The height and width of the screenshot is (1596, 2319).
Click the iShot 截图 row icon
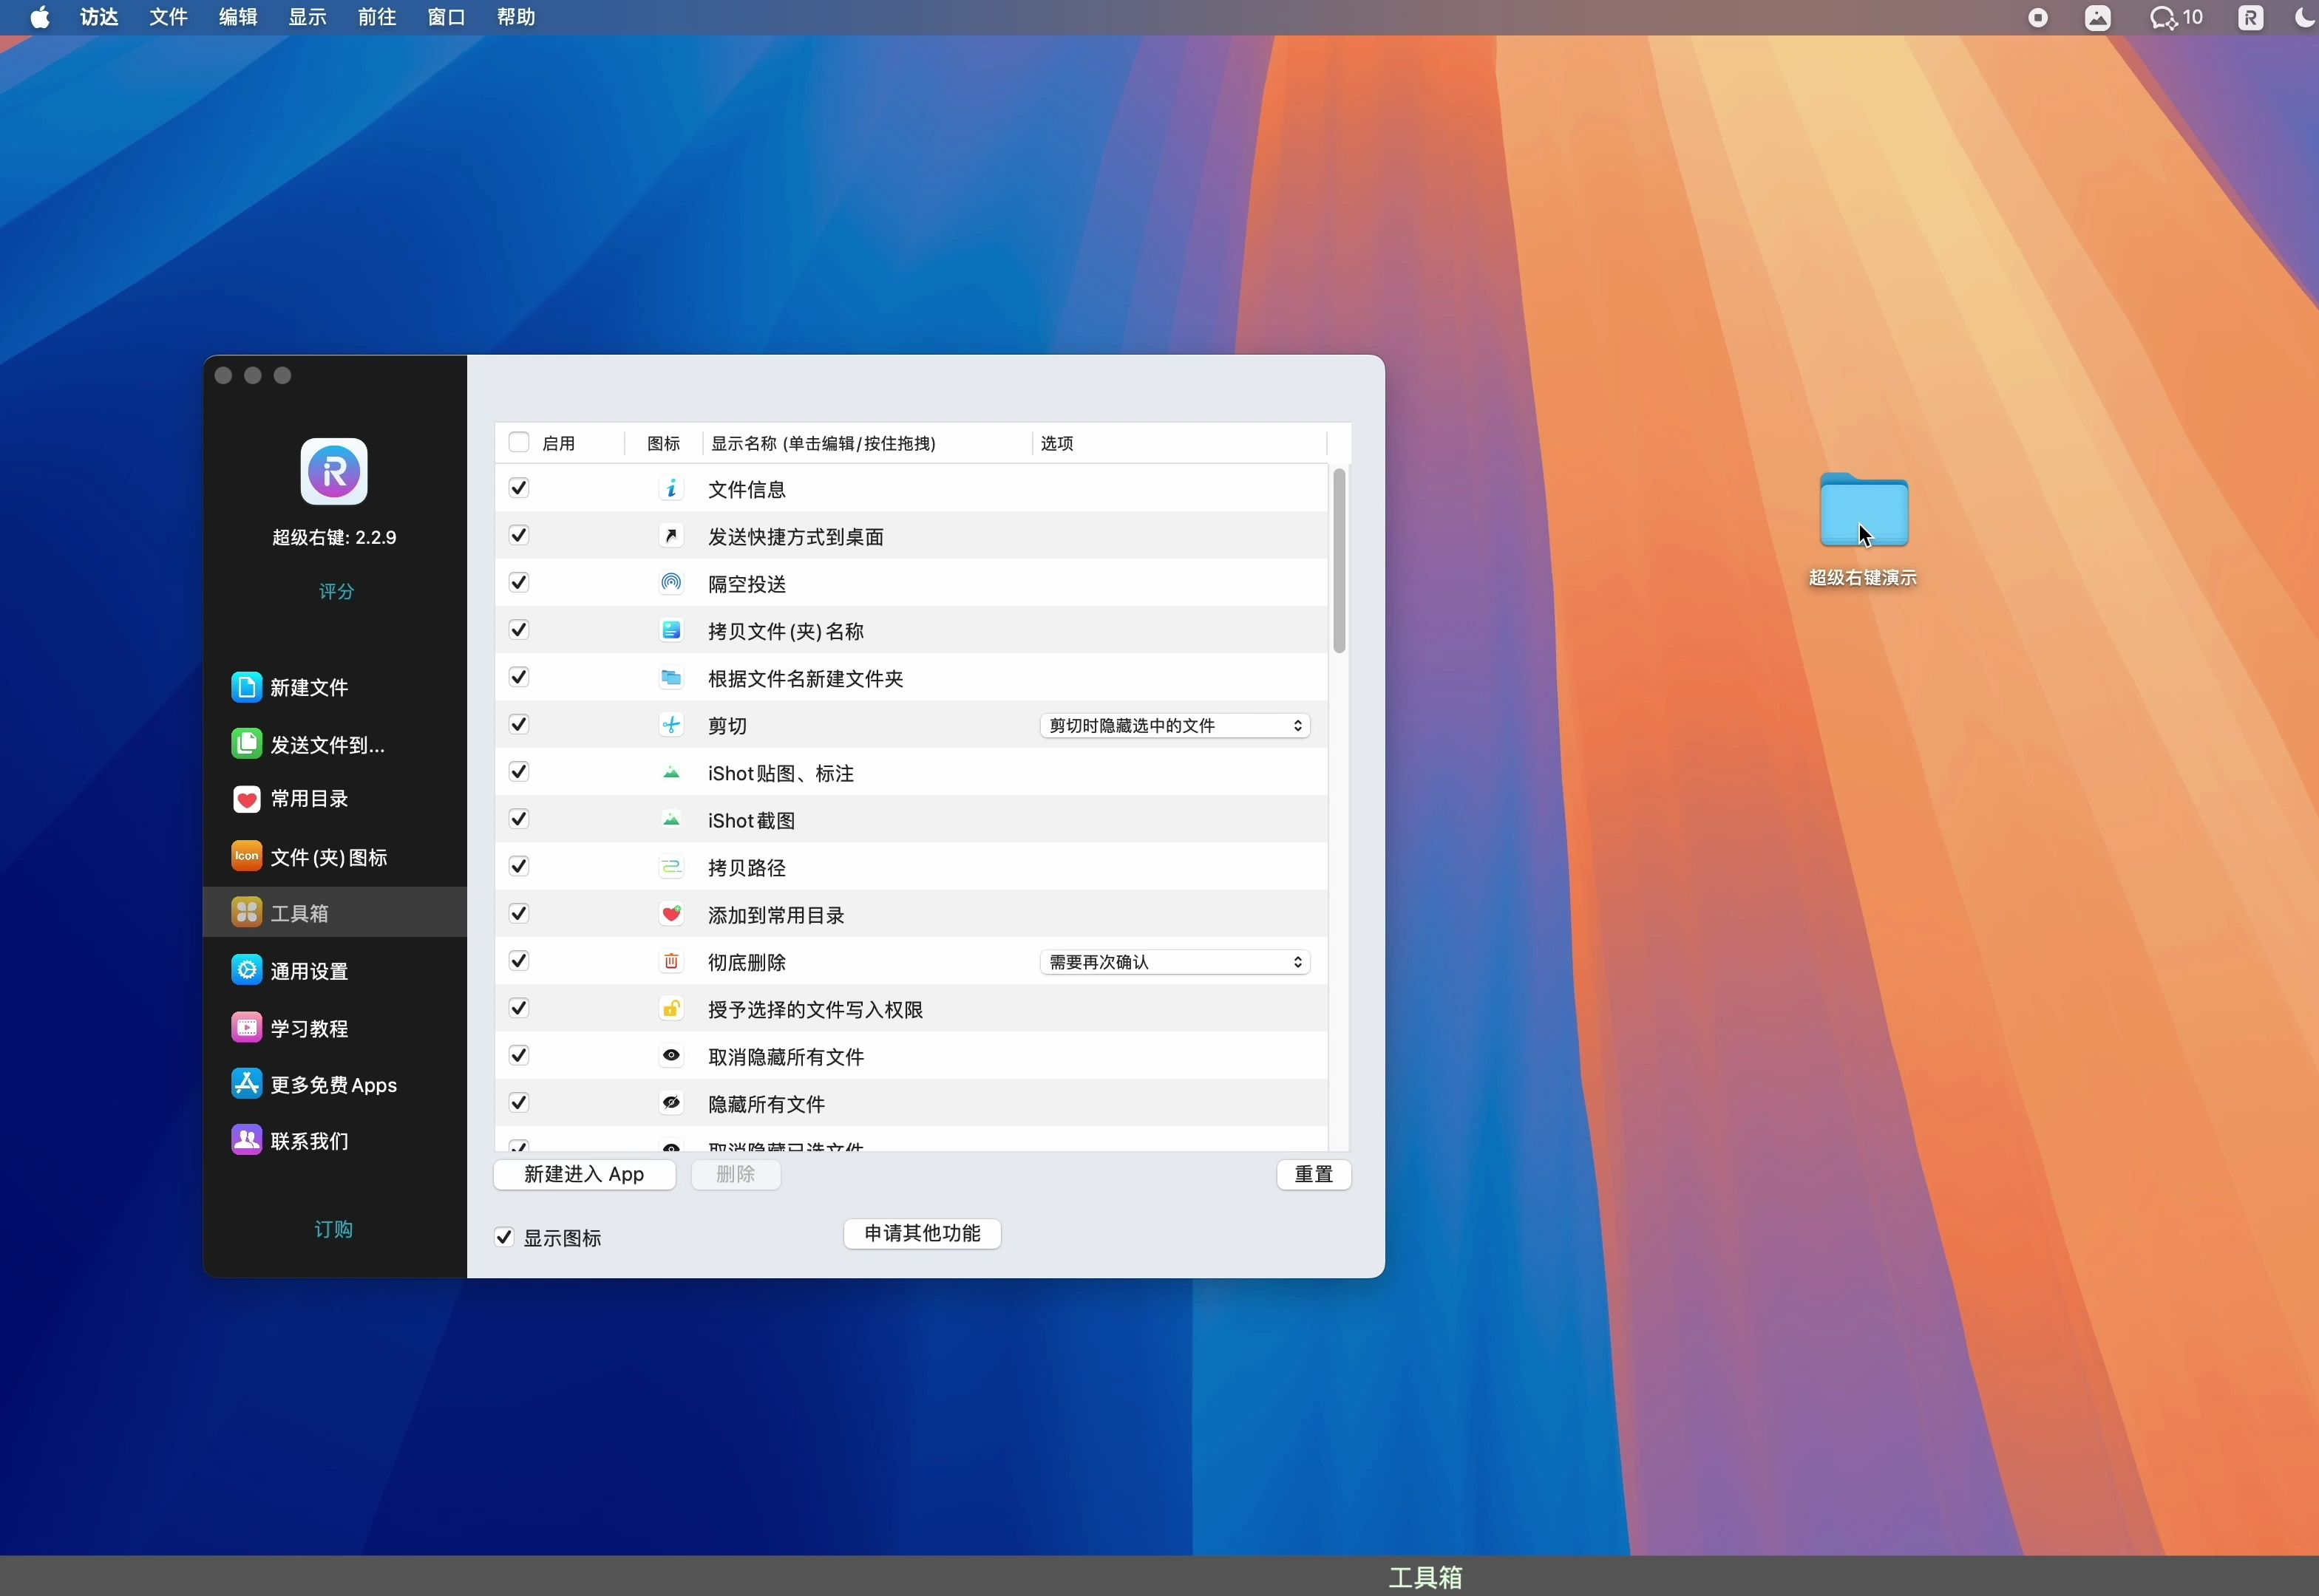click(x=671, y=820)
